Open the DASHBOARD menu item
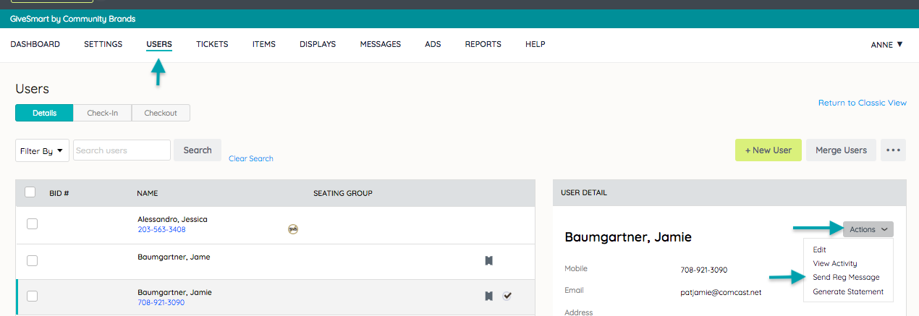This screenshot has height=316, width=919. pyautogui.click(x=35, y=44)
